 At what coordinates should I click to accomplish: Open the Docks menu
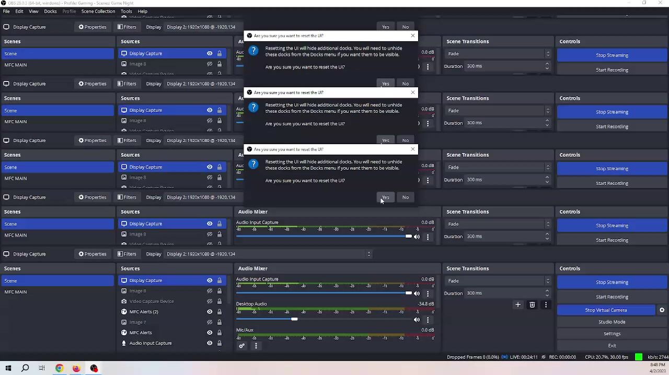50,11
